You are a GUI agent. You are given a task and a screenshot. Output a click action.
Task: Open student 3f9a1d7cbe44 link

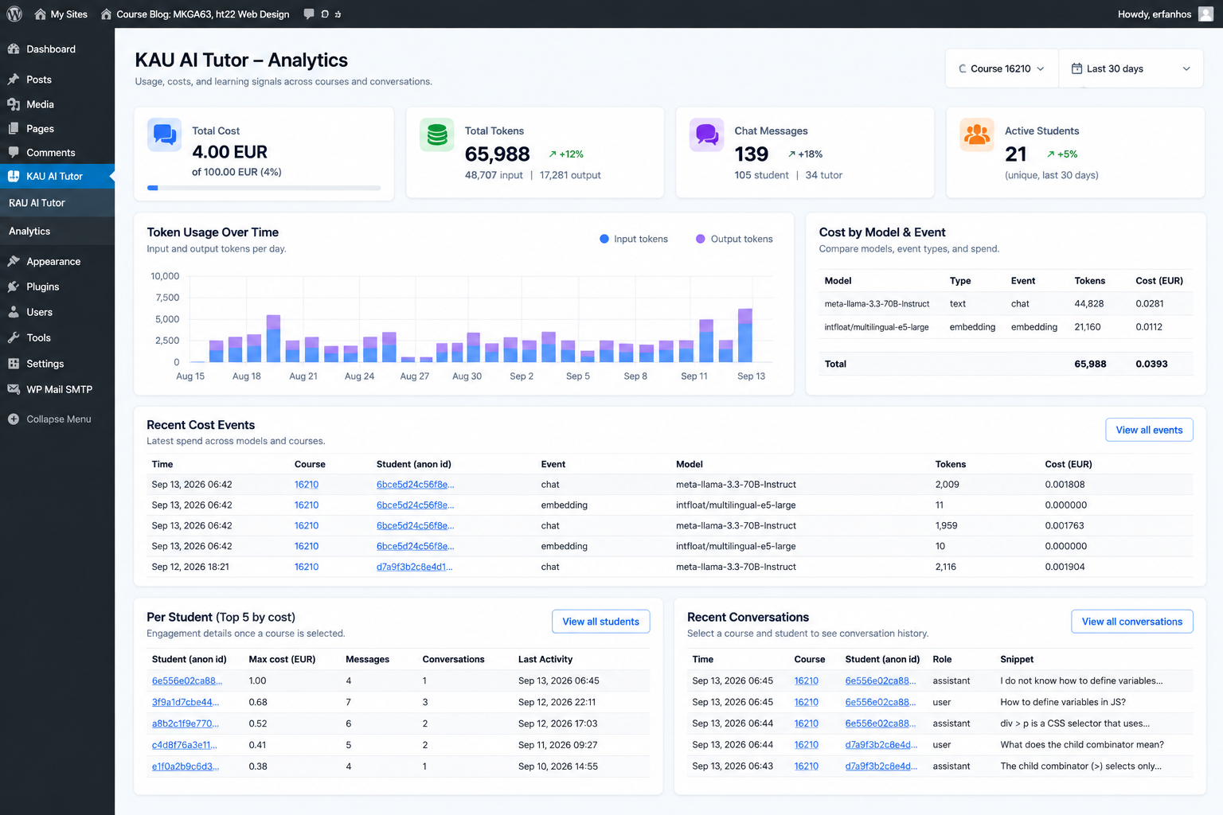coord(186,702)
